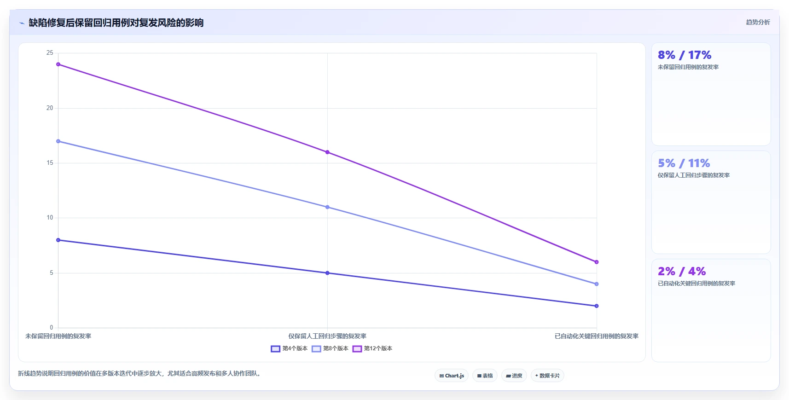Click the 进度 tag chip
This screenshot has height=400, width=789.
click(x=514, y=376)
